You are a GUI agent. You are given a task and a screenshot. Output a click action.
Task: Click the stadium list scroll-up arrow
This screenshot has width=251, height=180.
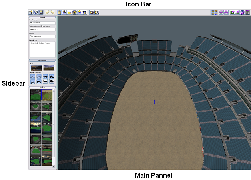pyautogui.click(x=54, y=90)
